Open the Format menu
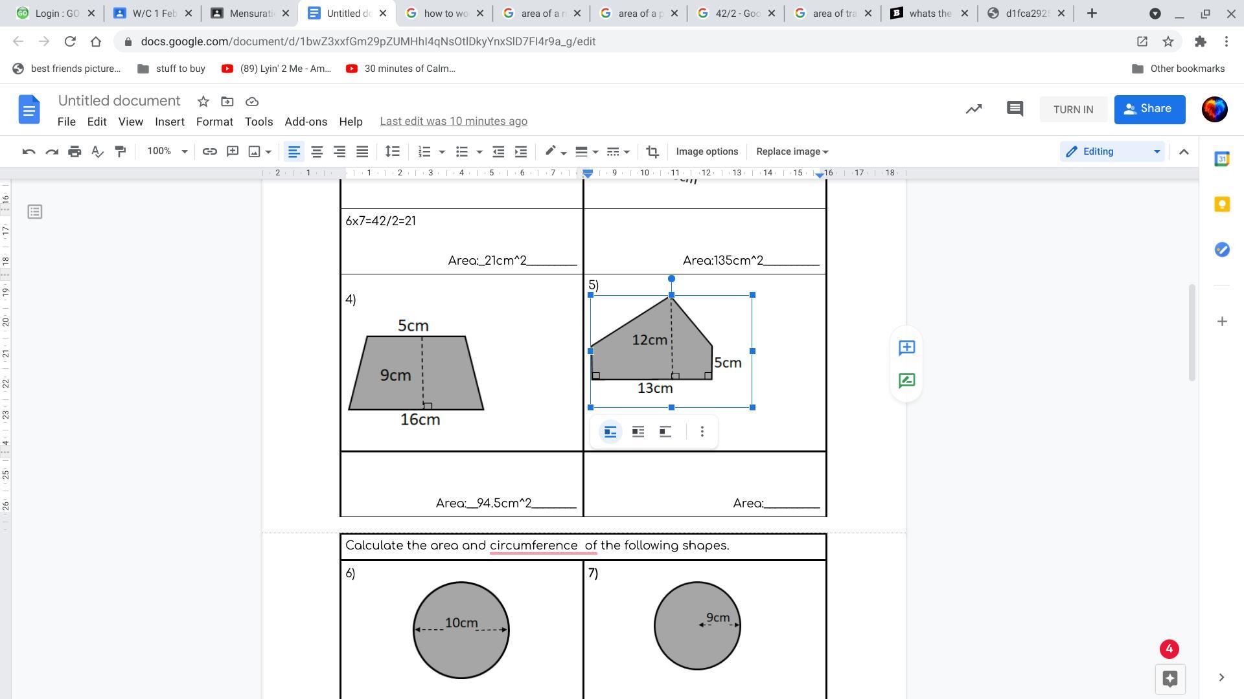Viewport: 1244px width, 699px height. pos(214,122)
